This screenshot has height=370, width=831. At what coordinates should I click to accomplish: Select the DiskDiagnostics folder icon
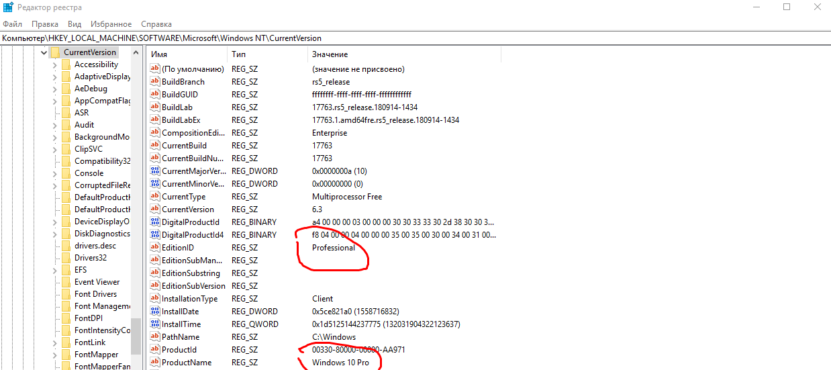point(66,234)
